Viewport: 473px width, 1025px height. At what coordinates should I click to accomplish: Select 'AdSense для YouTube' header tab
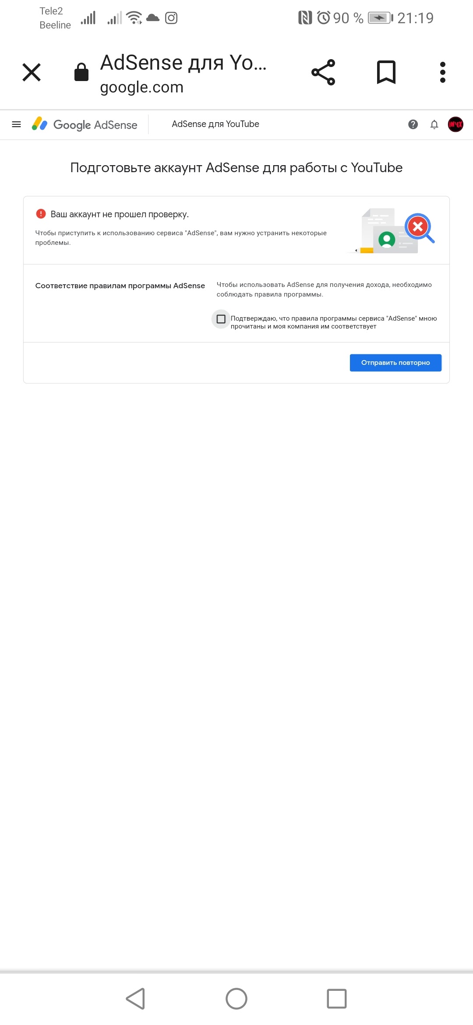(x=215, y=124)
